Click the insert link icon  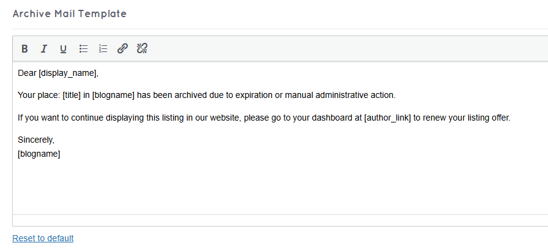pos(122,49)
